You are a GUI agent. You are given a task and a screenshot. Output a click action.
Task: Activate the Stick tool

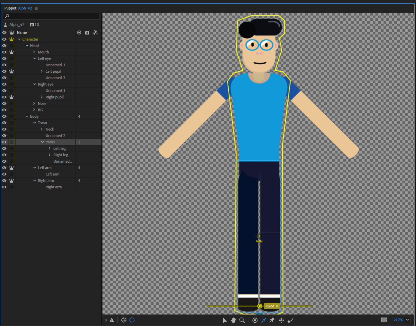point(264,320)
